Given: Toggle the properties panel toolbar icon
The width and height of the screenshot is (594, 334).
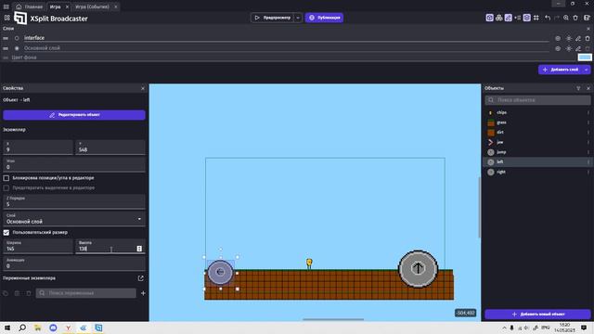Looking at the screenshot, I should point(508,18).
